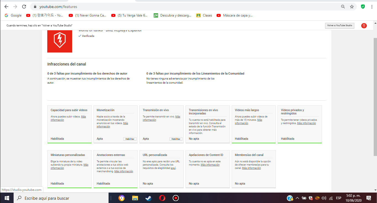Open Chrome's three-dot menu
This screenshot has height=203, width=377.
point(371,6)
